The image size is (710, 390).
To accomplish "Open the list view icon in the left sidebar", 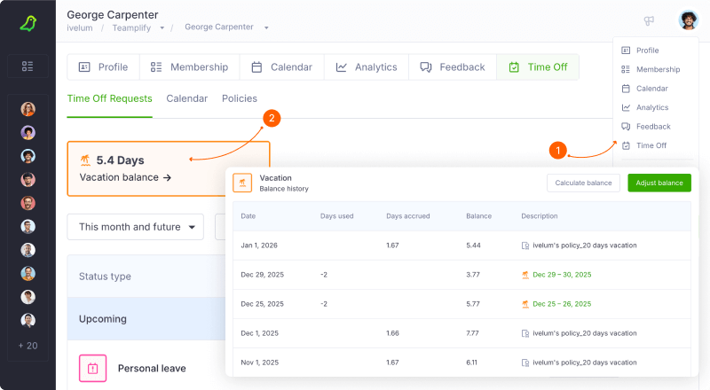I will (x=28, y=66).
